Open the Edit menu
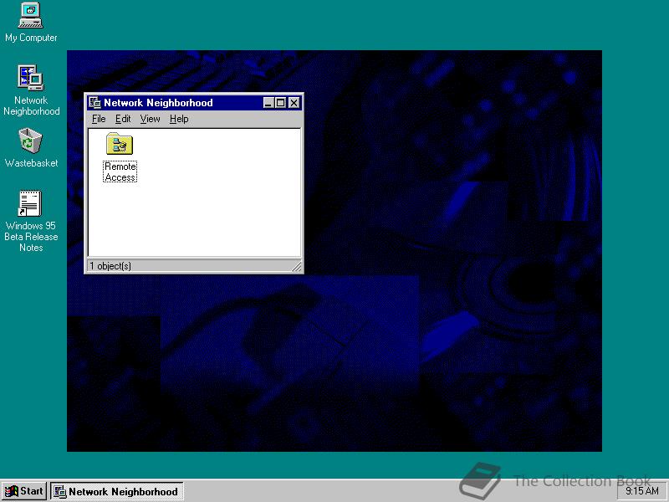669x502 pixels. (x=122, y=119)
